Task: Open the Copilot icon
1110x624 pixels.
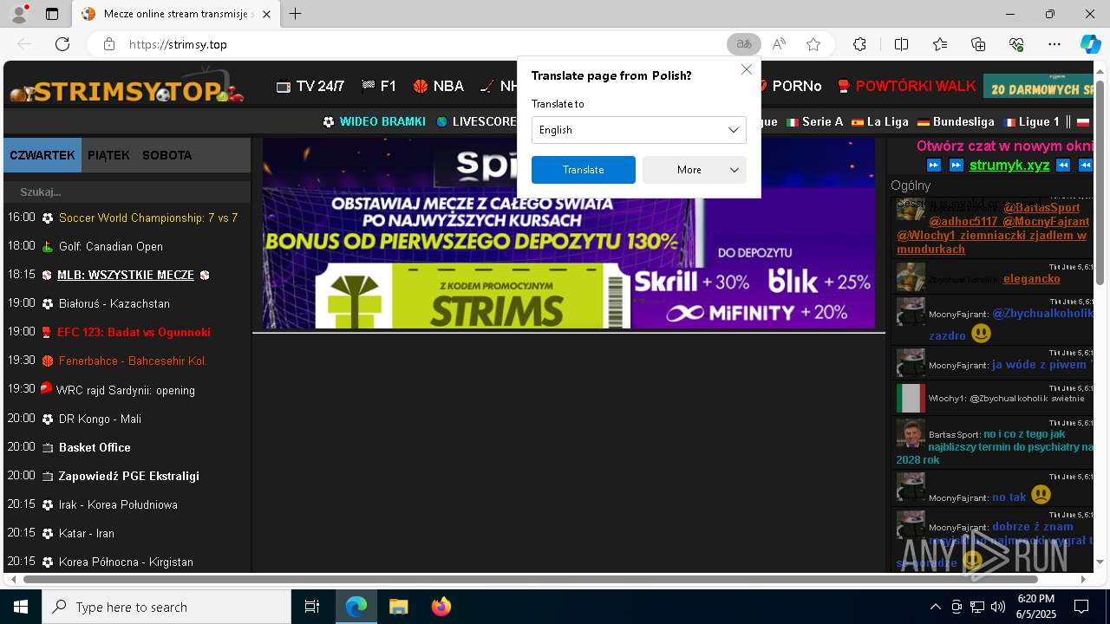Action: click(1090, 44)
